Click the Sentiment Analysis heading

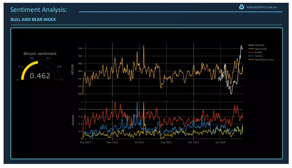point(39,10)
